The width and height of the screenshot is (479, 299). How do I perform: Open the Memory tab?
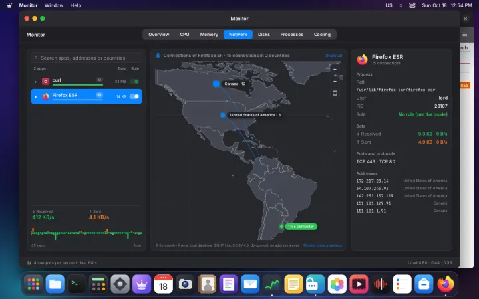209,34
